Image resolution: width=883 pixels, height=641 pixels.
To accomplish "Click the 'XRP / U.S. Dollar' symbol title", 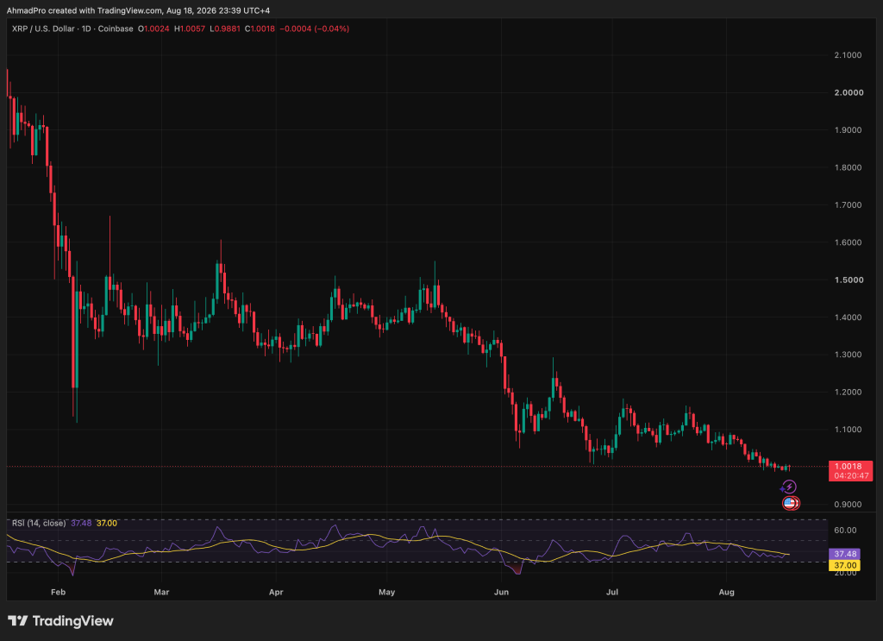I will [45, 28].
